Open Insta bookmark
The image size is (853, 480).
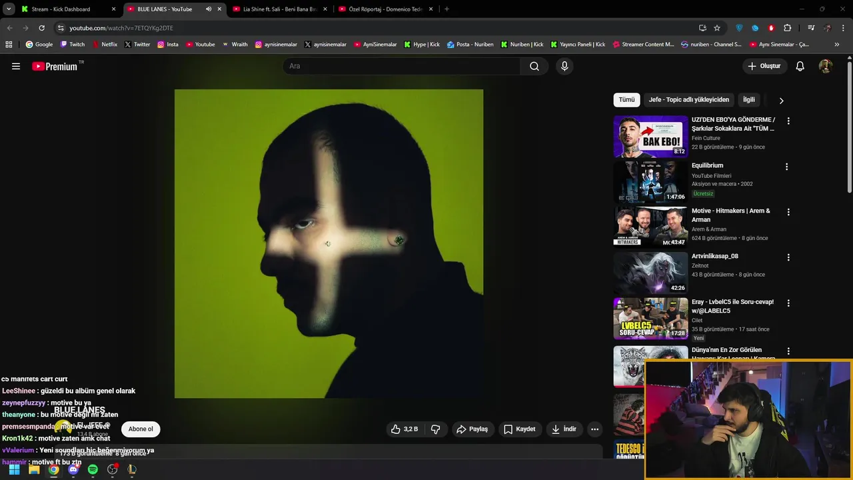(x=167, y=45)
